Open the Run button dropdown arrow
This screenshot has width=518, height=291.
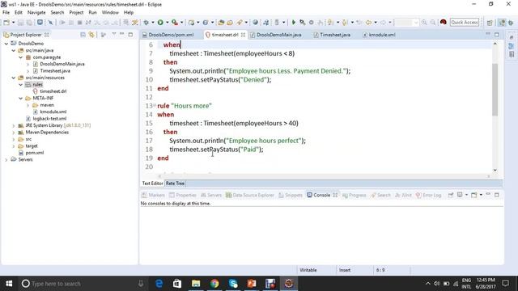pyautogui.click(x=168, y=23)
